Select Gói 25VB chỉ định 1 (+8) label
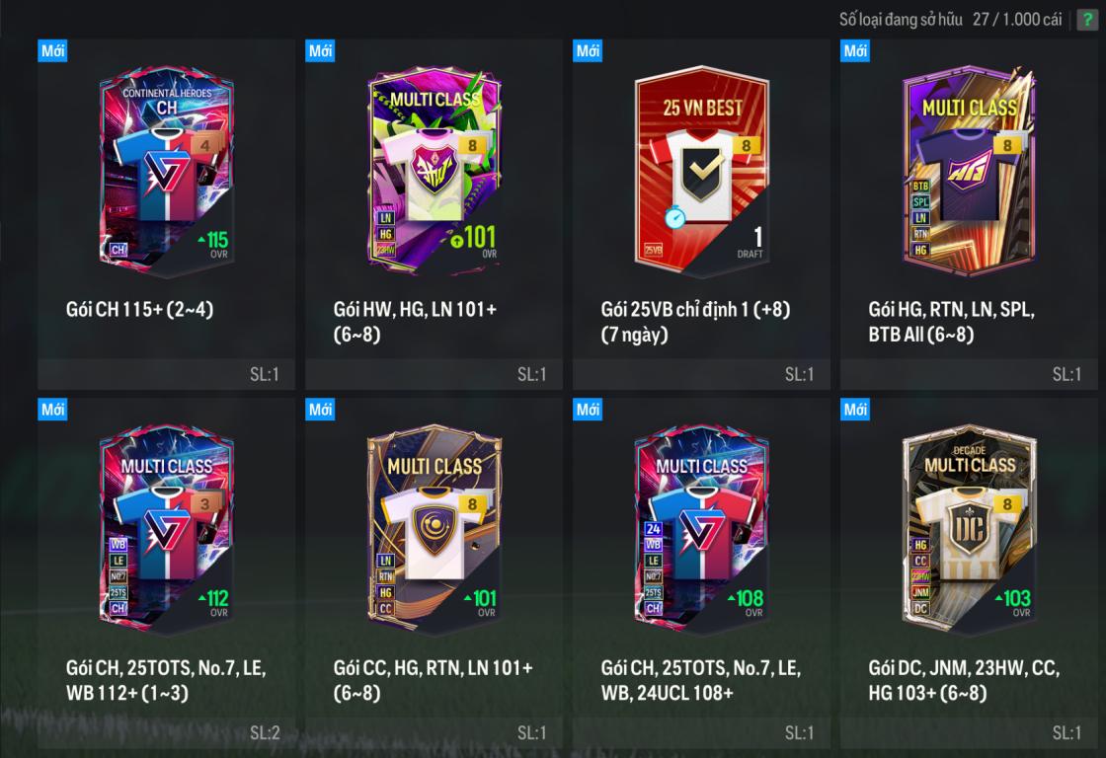Viewport: 1106px width, 758px height. tap(695, 322)
